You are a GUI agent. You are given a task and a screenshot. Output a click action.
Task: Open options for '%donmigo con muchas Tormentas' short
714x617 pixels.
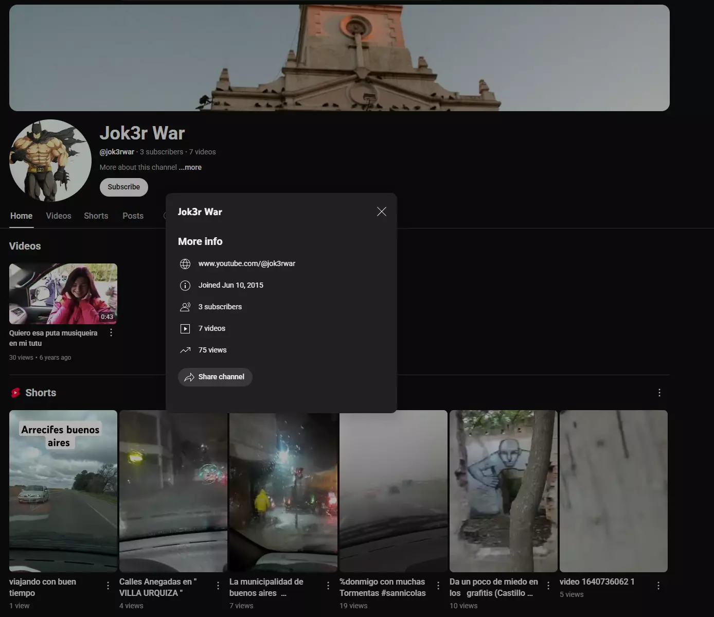click(438, 586)
